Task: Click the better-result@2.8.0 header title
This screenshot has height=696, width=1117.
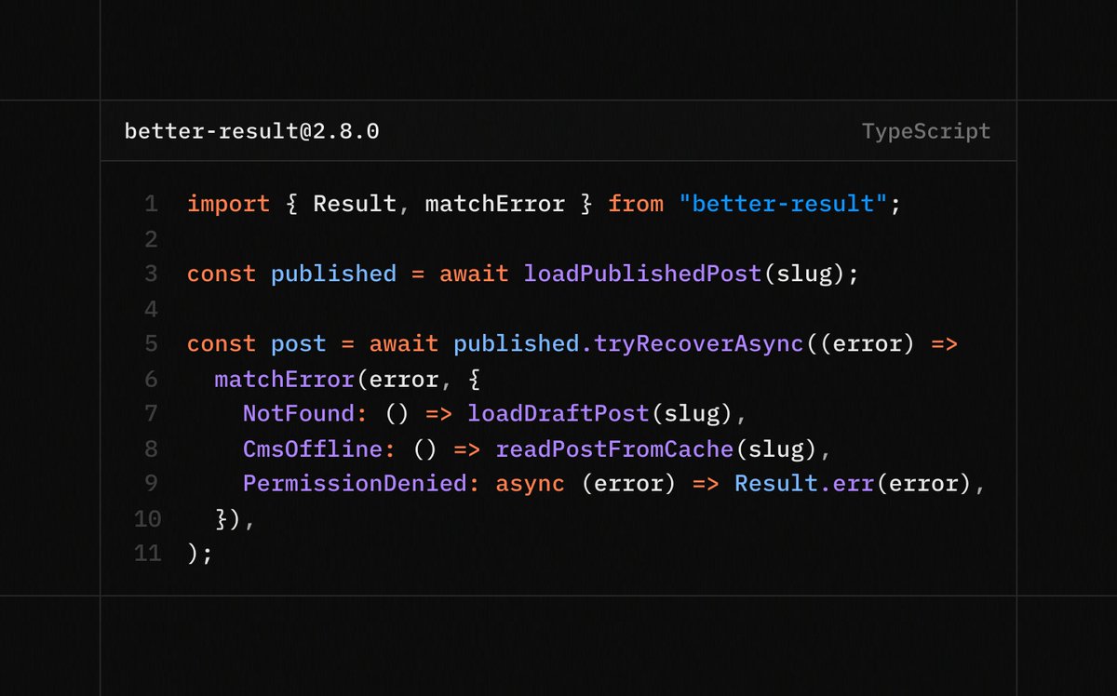Action: 251,131
